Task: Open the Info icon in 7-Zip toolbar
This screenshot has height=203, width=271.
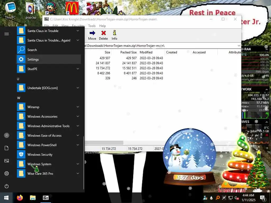Action: coord(114,33)
